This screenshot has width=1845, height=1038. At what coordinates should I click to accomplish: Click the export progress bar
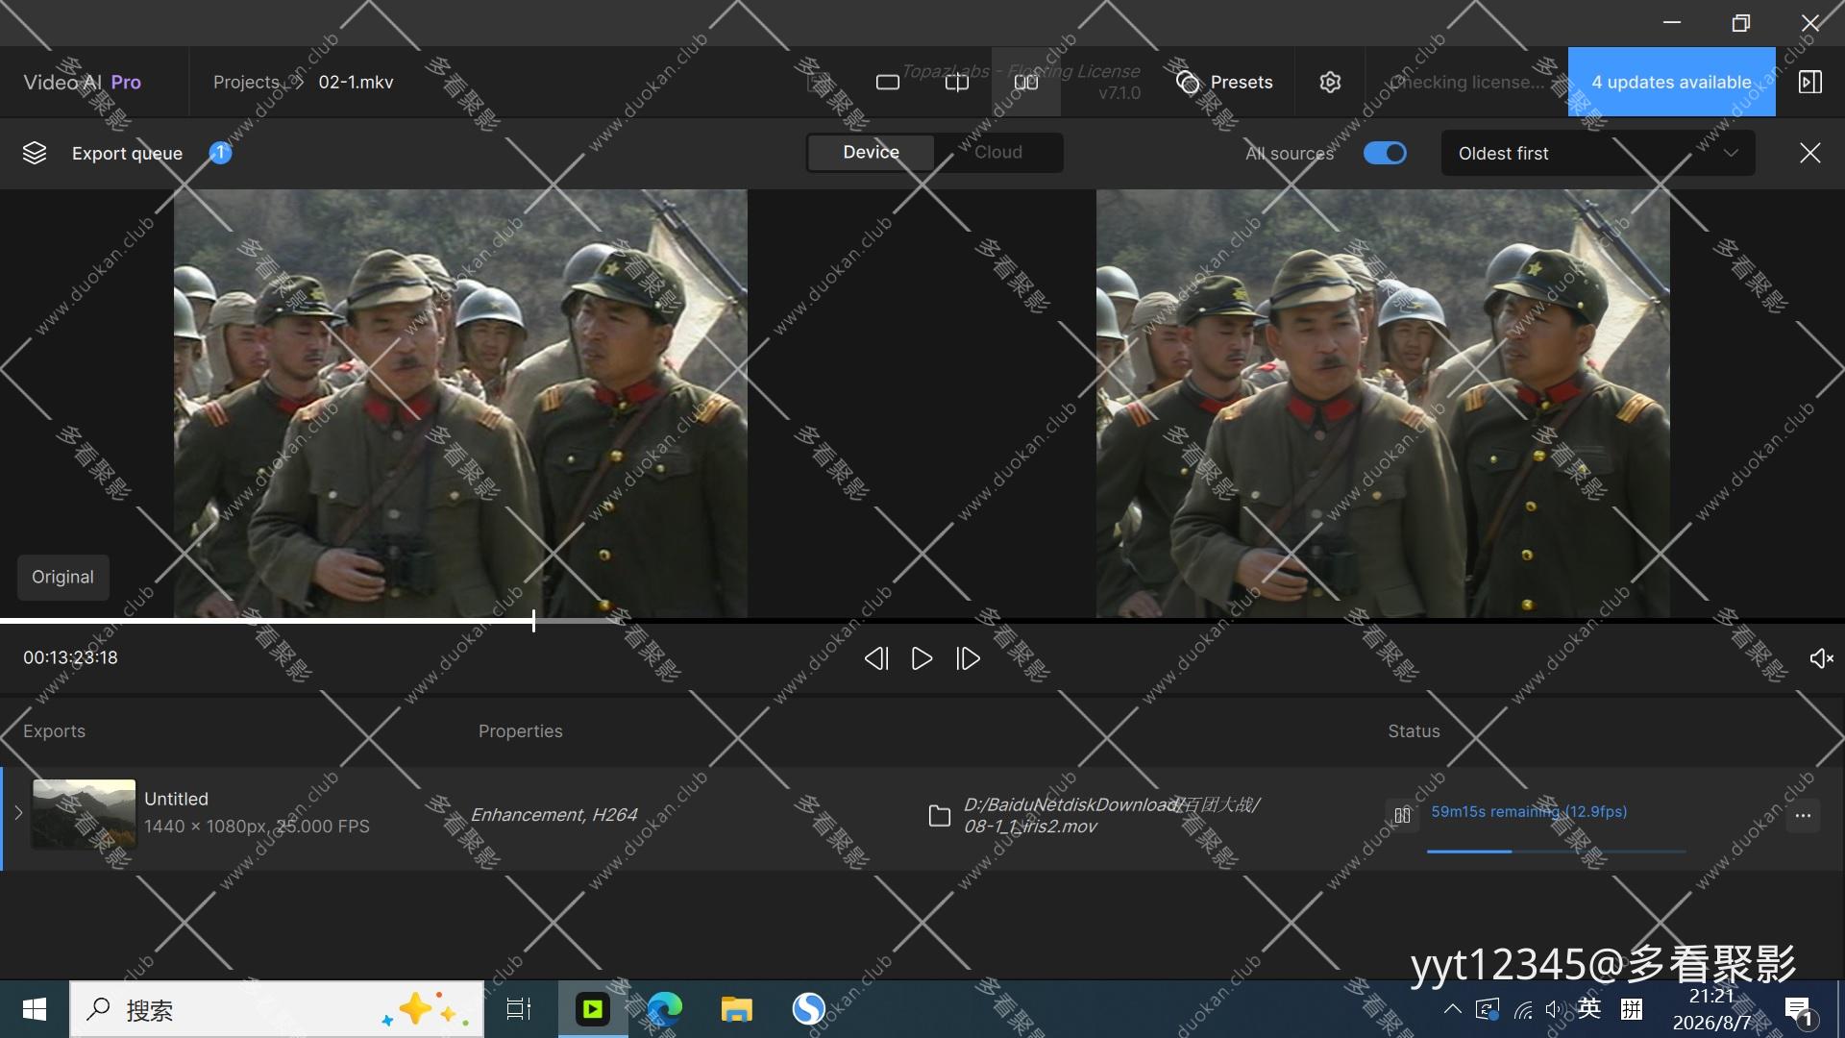pyautogui.click(x=1557, y=852)
